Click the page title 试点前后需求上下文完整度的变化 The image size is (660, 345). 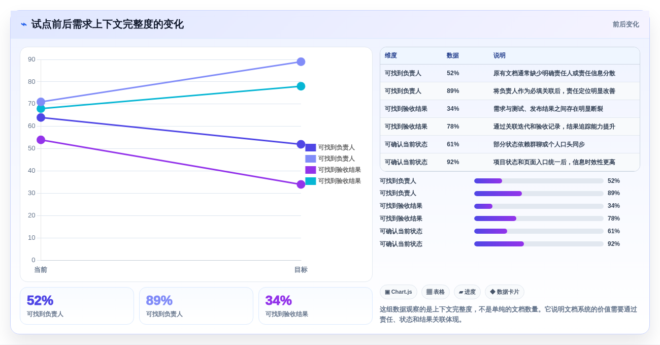107,24
